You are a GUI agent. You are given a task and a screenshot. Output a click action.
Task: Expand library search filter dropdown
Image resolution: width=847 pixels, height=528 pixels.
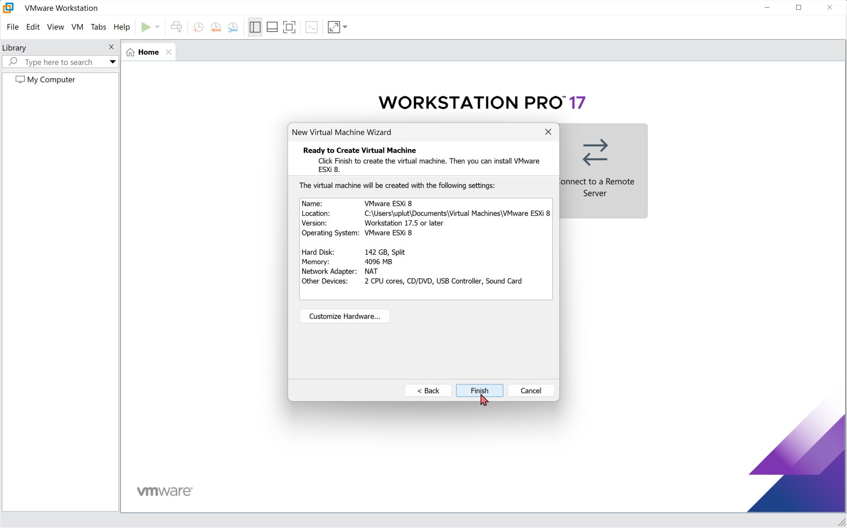113,62
